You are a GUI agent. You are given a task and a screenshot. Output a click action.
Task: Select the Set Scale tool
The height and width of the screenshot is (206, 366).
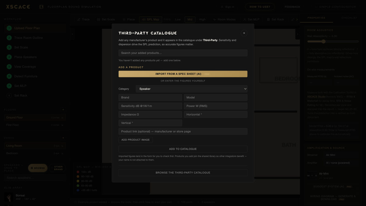(106, 19)
